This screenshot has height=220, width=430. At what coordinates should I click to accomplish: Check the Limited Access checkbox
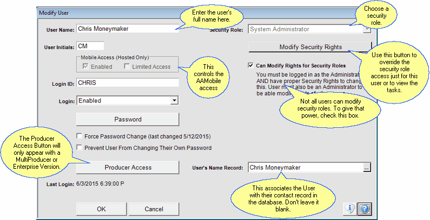point(127,67)
